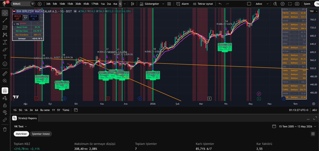Select the 179dk interval
Viewport: 319px width, 151px height.
[x=95, y=4]
